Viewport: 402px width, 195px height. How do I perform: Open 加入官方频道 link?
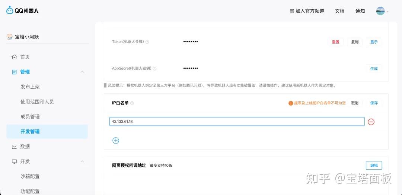pyautogui.click(x=310, y=11)
